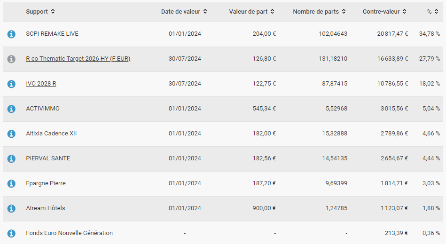Open the IVO 2028 R link

tap(41, 84)
